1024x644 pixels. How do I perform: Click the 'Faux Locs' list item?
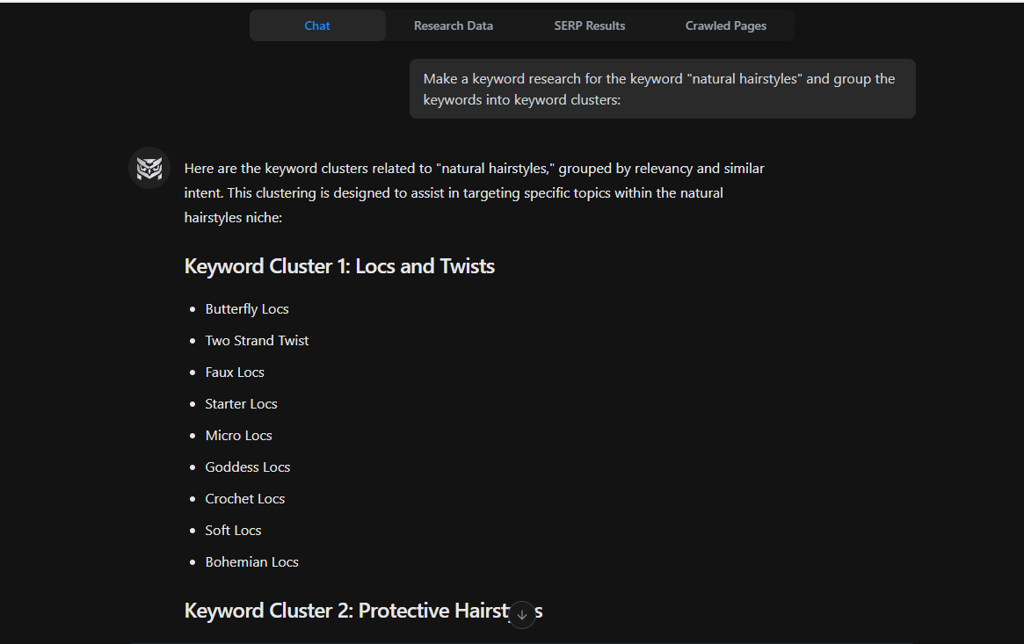coord(235,372)
